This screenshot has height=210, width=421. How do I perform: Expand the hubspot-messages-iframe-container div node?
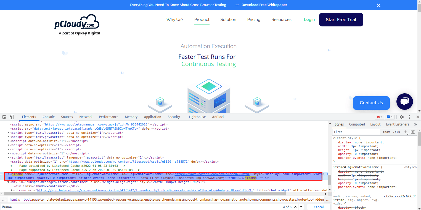pyautogui.click(x=8, y=182)
